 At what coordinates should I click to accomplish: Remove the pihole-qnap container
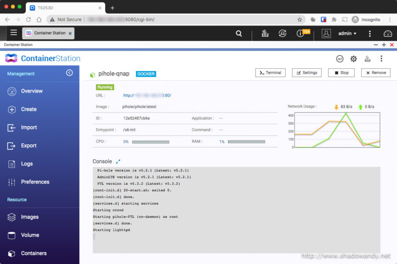[x=375, y=73]
